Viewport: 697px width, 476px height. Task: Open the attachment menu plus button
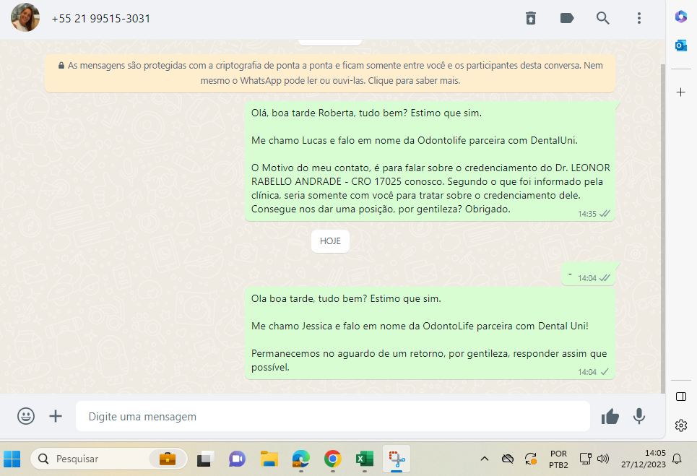pyautogui.click(x=56, y=416)
